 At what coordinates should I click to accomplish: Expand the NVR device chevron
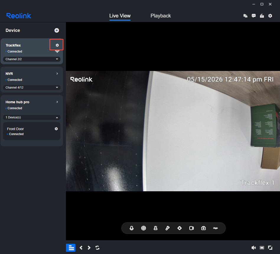[x=57, y=74]
